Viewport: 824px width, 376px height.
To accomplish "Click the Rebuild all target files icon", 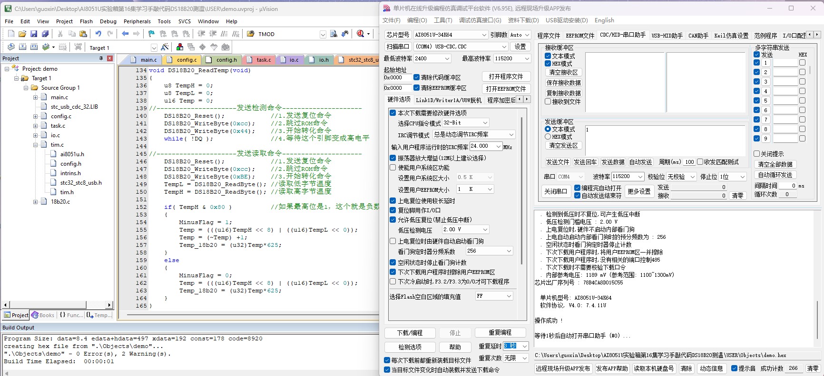I will coord(34,47).
